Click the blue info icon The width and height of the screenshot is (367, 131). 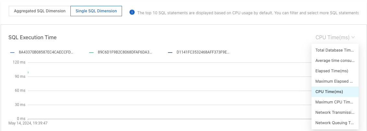click(132, 12)
